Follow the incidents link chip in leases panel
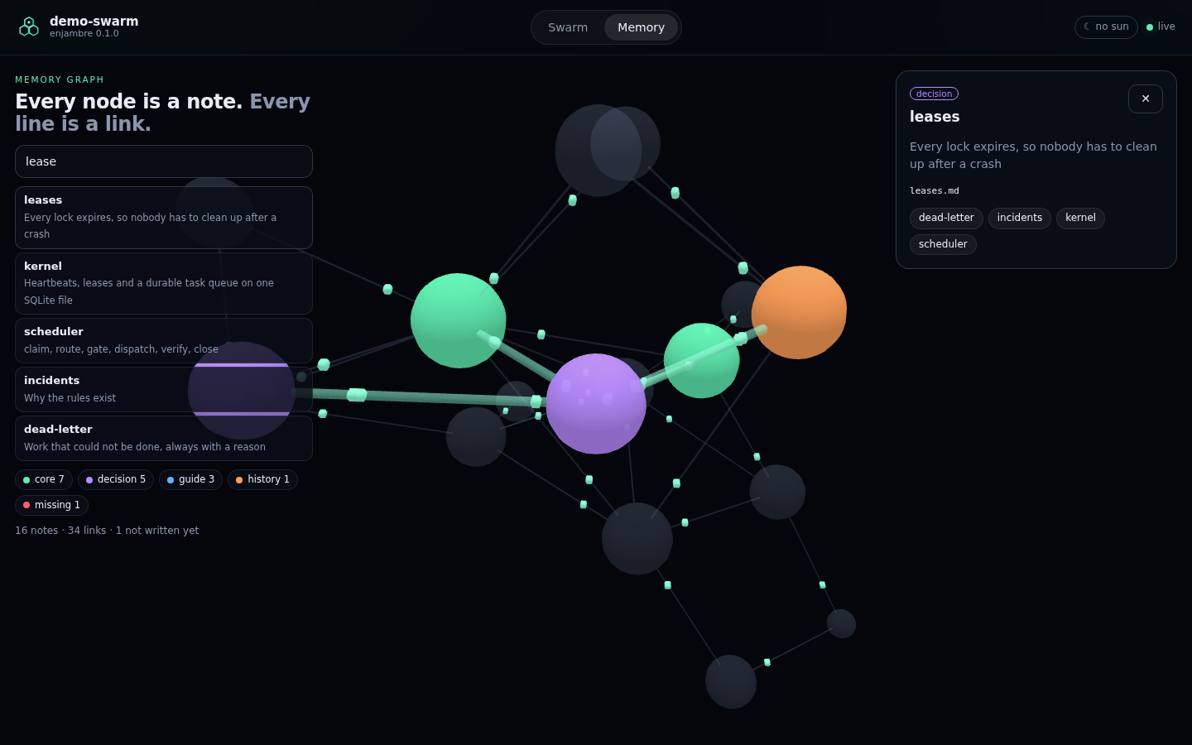 click(1020, 218)
